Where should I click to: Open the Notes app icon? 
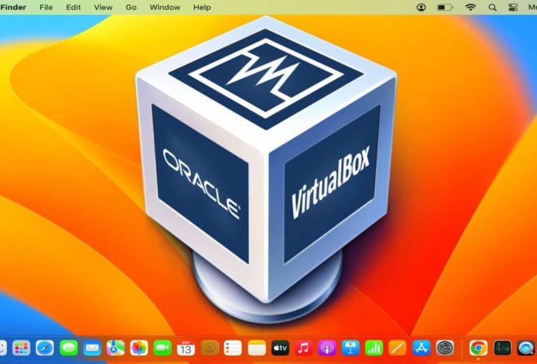(256, 348)
